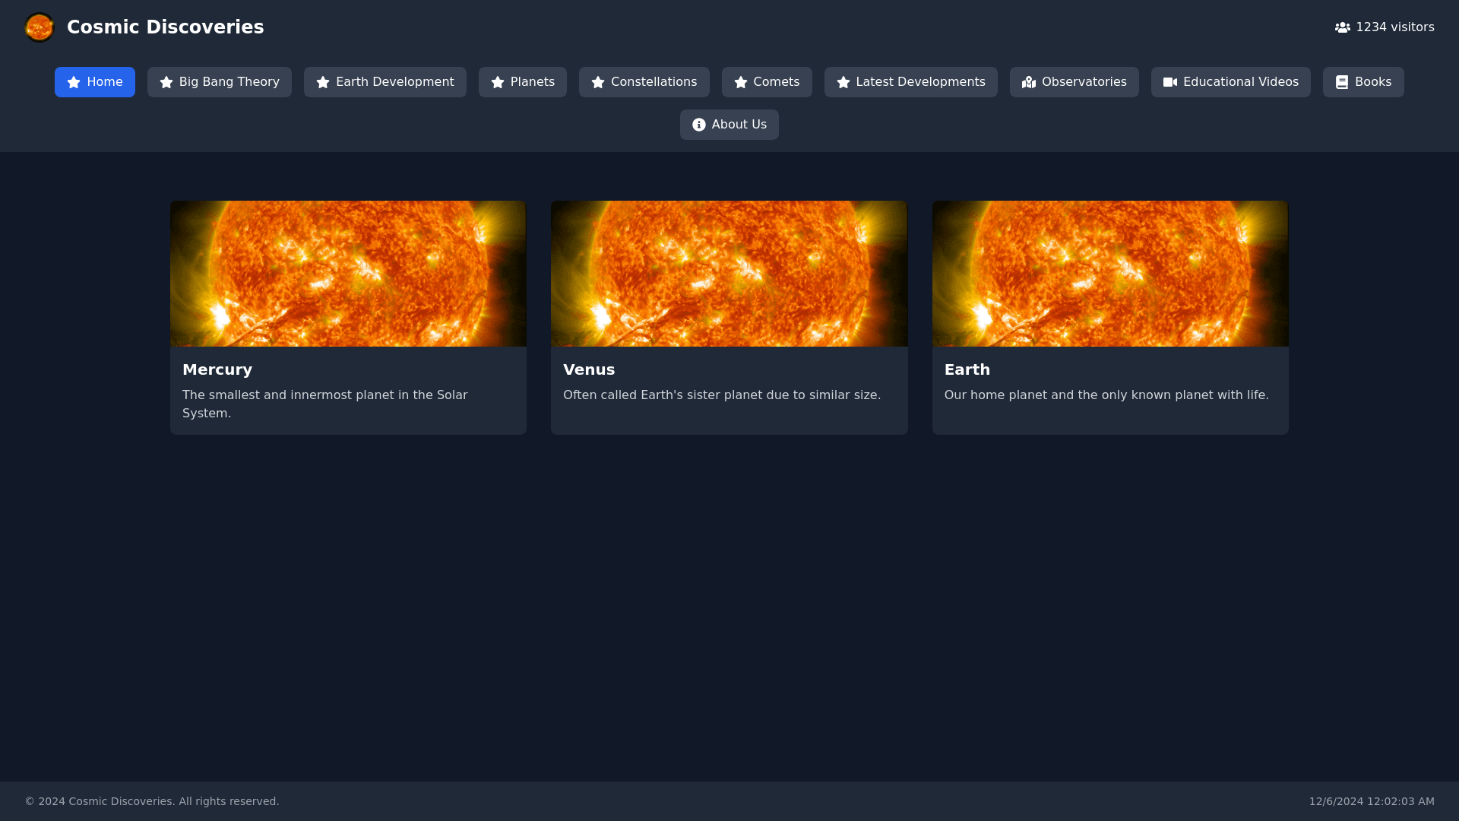1459x821 pixels.
Task: Open the Big Bang Theory page
Action: click(219, 82)
